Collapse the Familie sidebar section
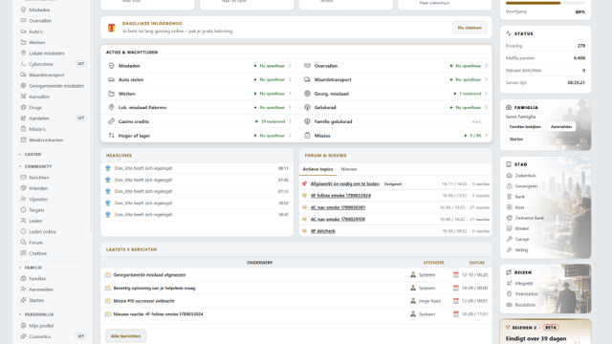The width and height of the screenshot is (612, 344). click(x=31, y=268)
